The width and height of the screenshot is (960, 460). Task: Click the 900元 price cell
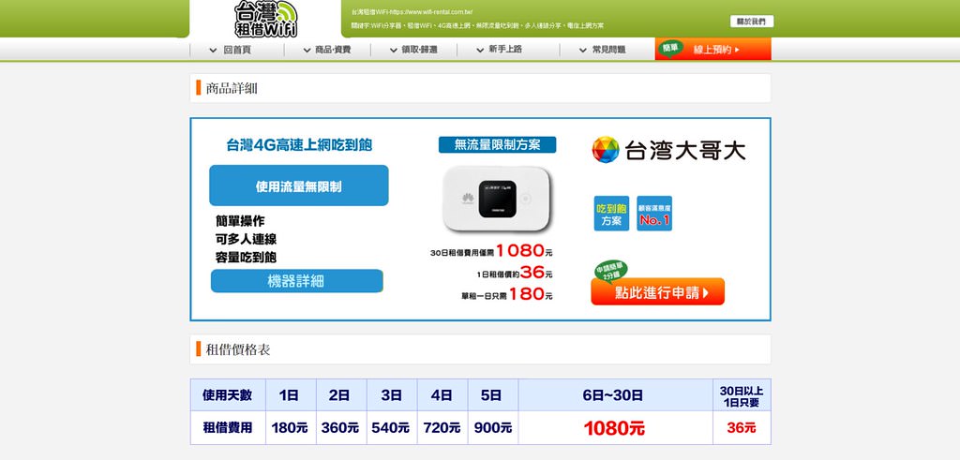tap(493, 427)
